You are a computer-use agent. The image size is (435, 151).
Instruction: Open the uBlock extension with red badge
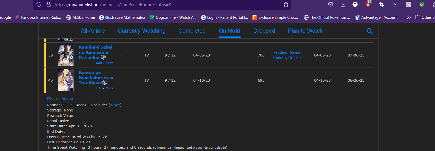[x=368, y=4]
